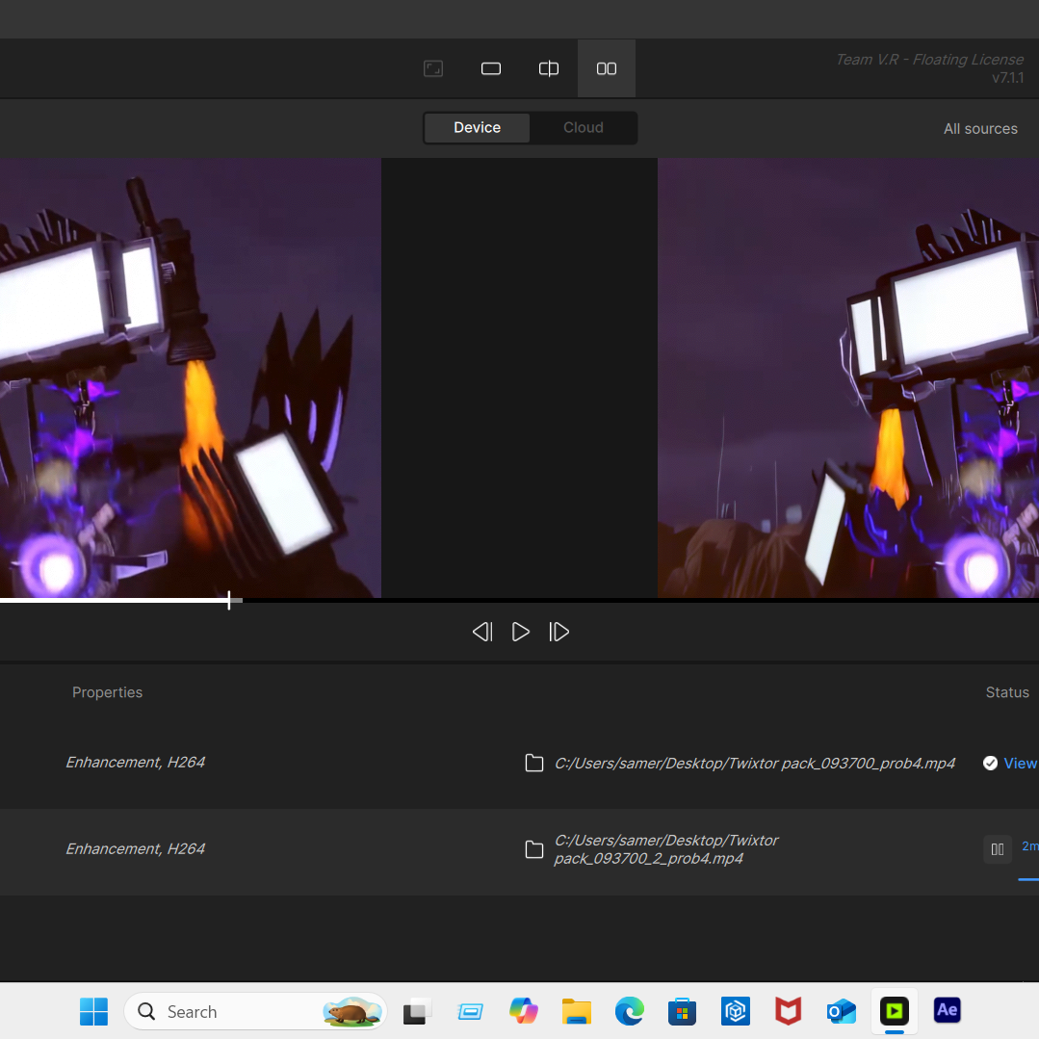Open Copilot from the taskbar
Screen dimensions: 1039x1039
[524, 1012]
